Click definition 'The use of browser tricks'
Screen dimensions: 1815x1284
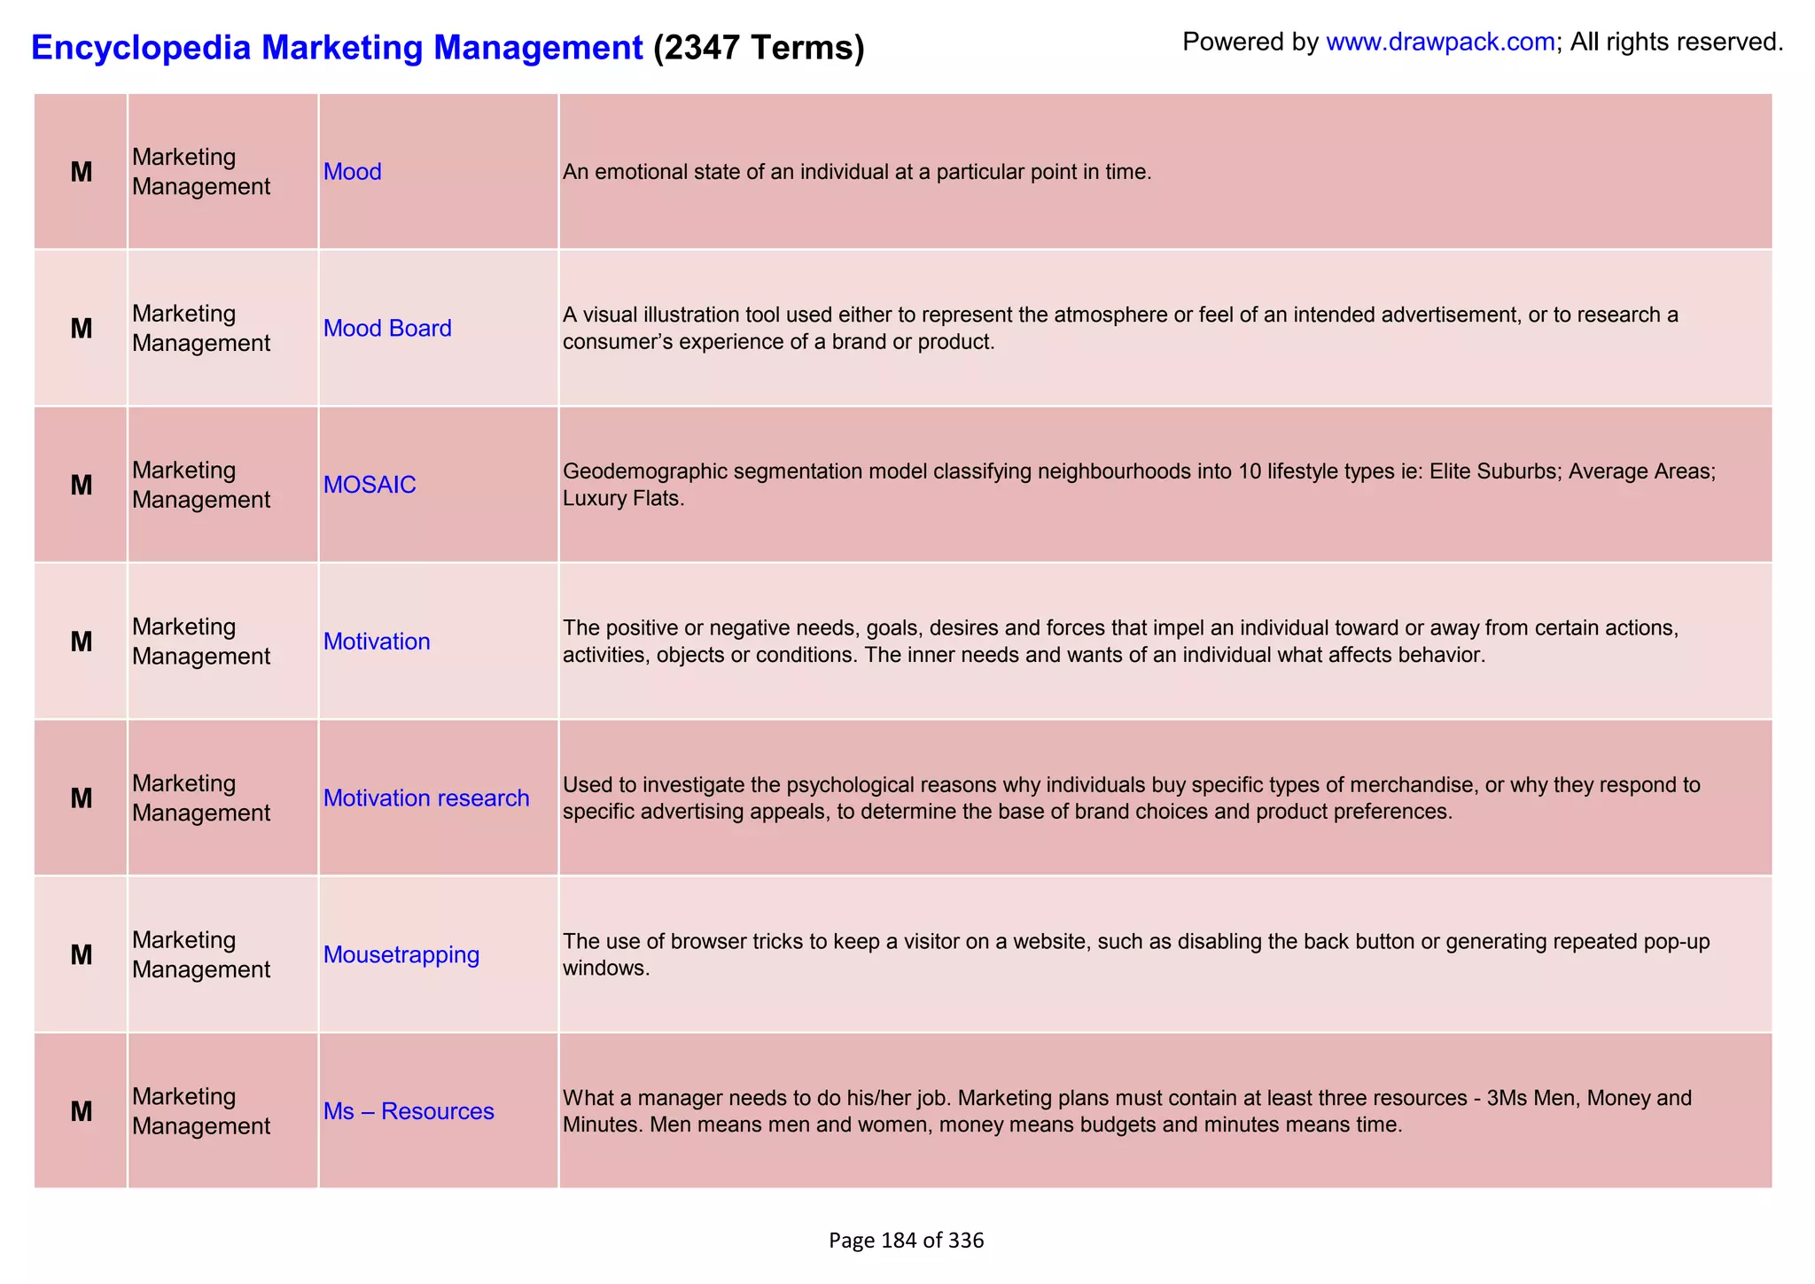pos(1136,954)
